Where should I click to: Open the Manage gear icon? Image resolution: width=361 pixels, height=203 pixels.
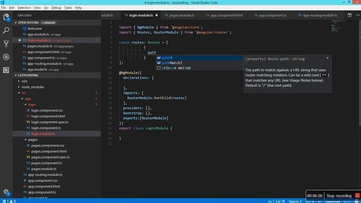click(x=6, y=192)
